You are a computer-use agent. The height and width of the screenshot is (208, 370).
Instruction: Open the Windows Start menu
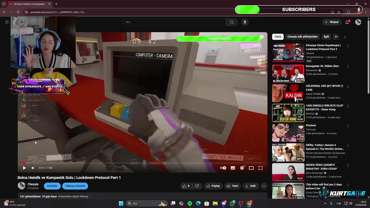pos(121,203)
